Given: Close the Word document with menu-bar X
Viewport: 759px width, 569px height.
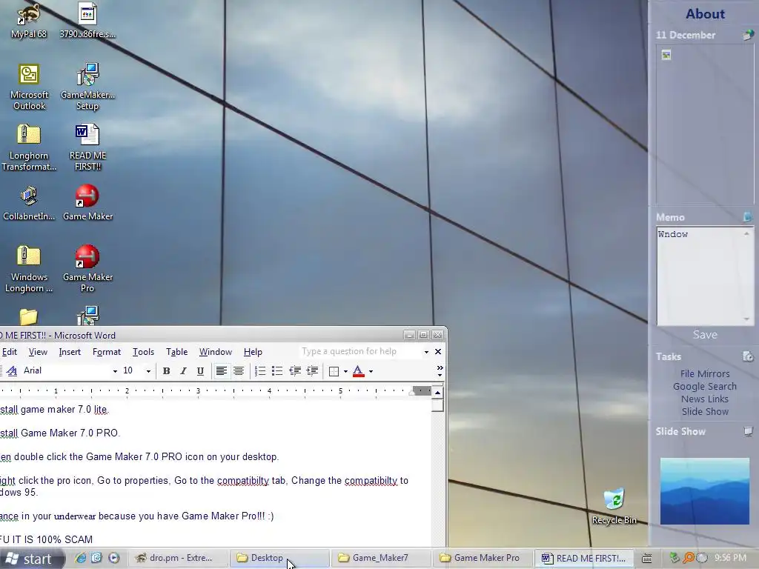Looking at the screenshot, I should coord(438,352).
